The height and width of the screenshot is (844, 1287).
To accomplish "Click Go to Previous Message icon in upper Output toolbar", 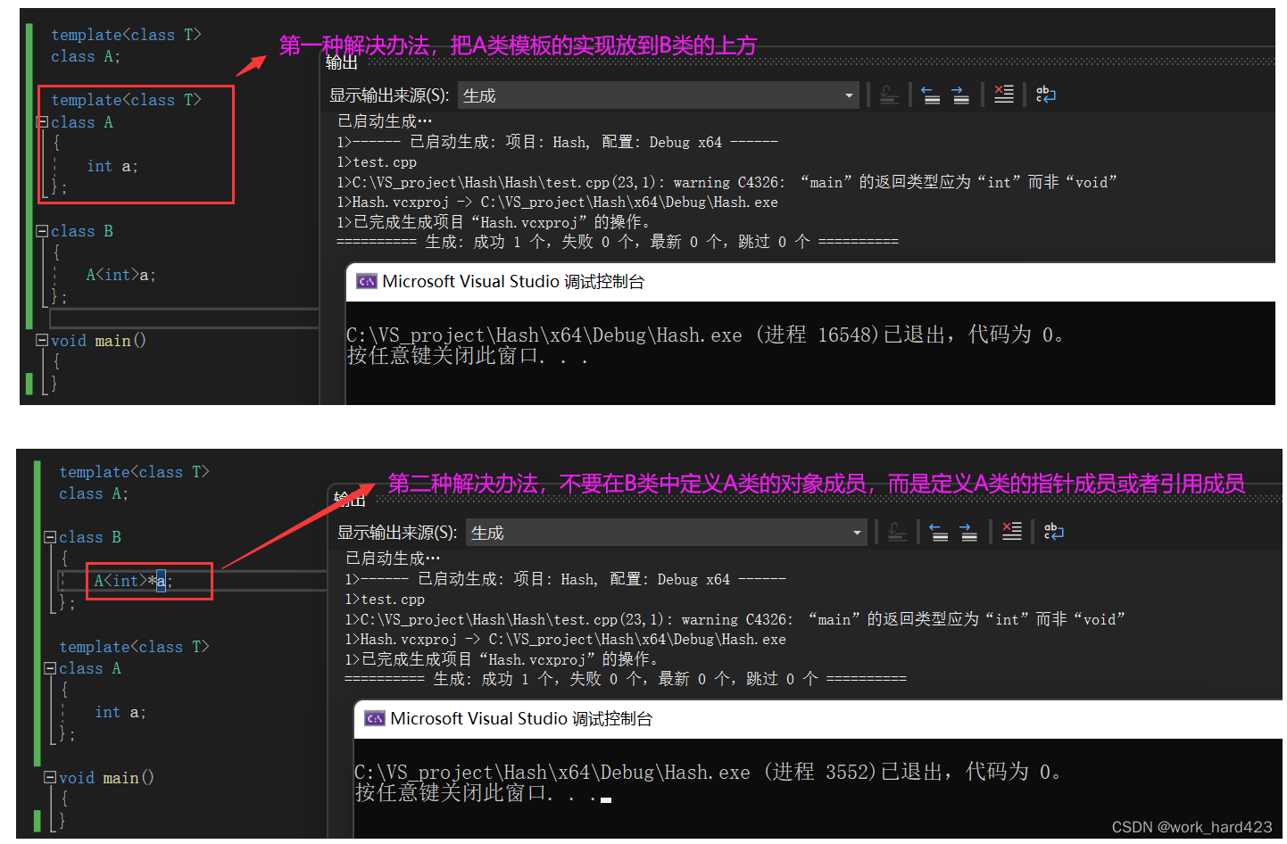I will (x=930, y=95).
